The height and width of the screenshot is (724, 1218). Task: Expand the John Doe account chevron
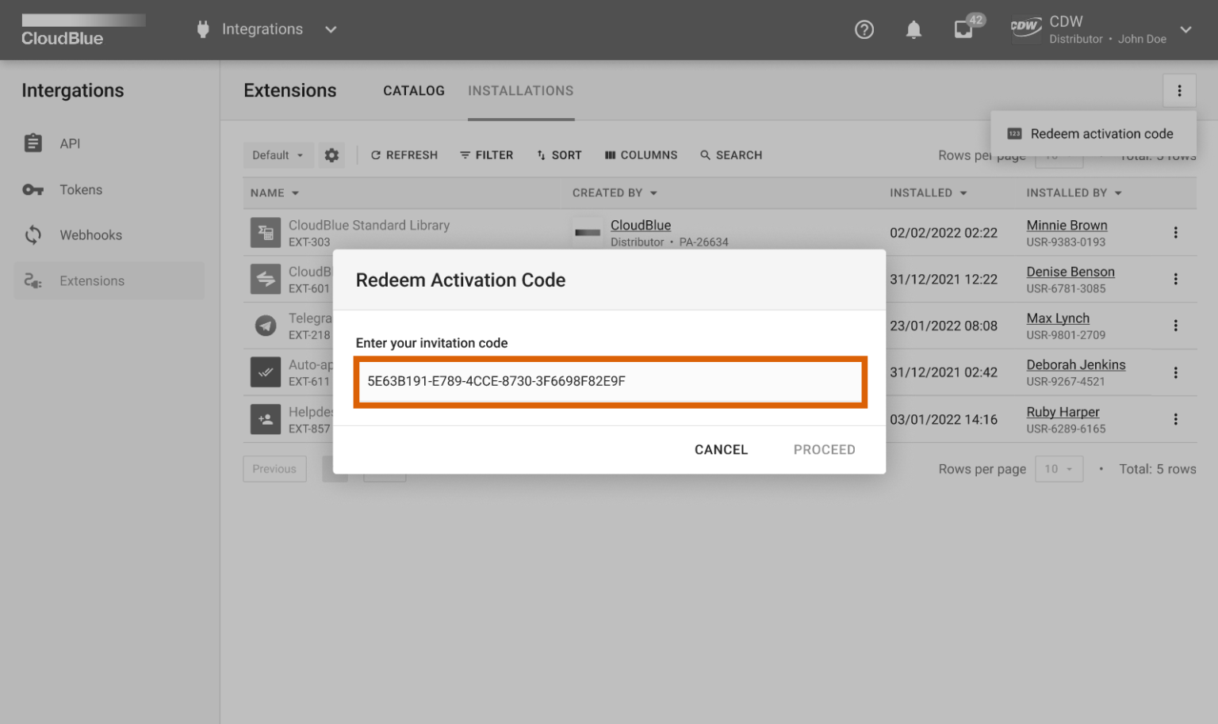point(1186,29)
